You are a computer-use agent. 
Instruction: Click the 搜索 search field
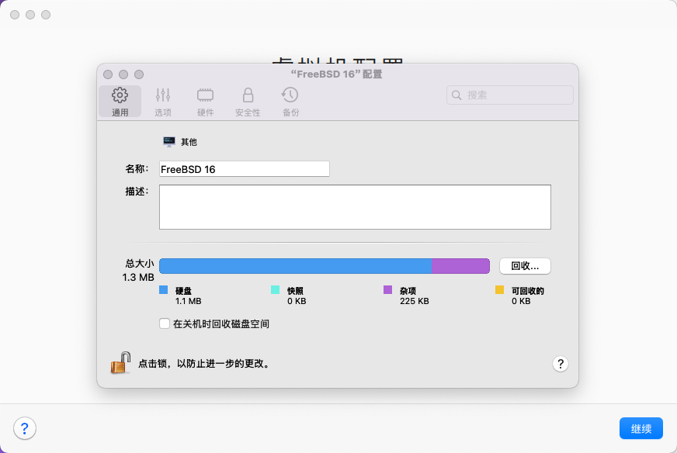[509, 95]
